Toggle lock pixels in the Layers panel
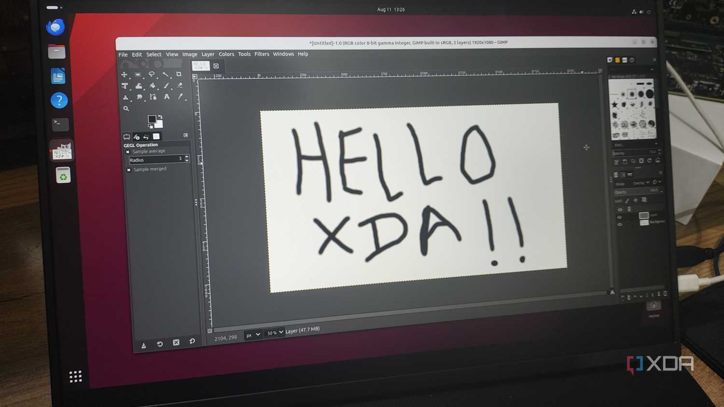724x407 pixels. click(x=627, y=200)
